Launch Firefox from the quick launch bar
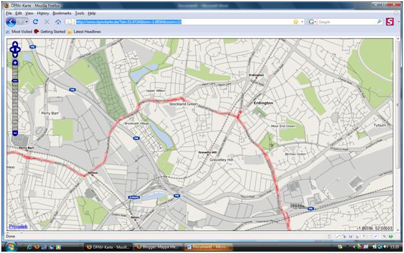This screenshot has width=404, height=253. (37, 247)
